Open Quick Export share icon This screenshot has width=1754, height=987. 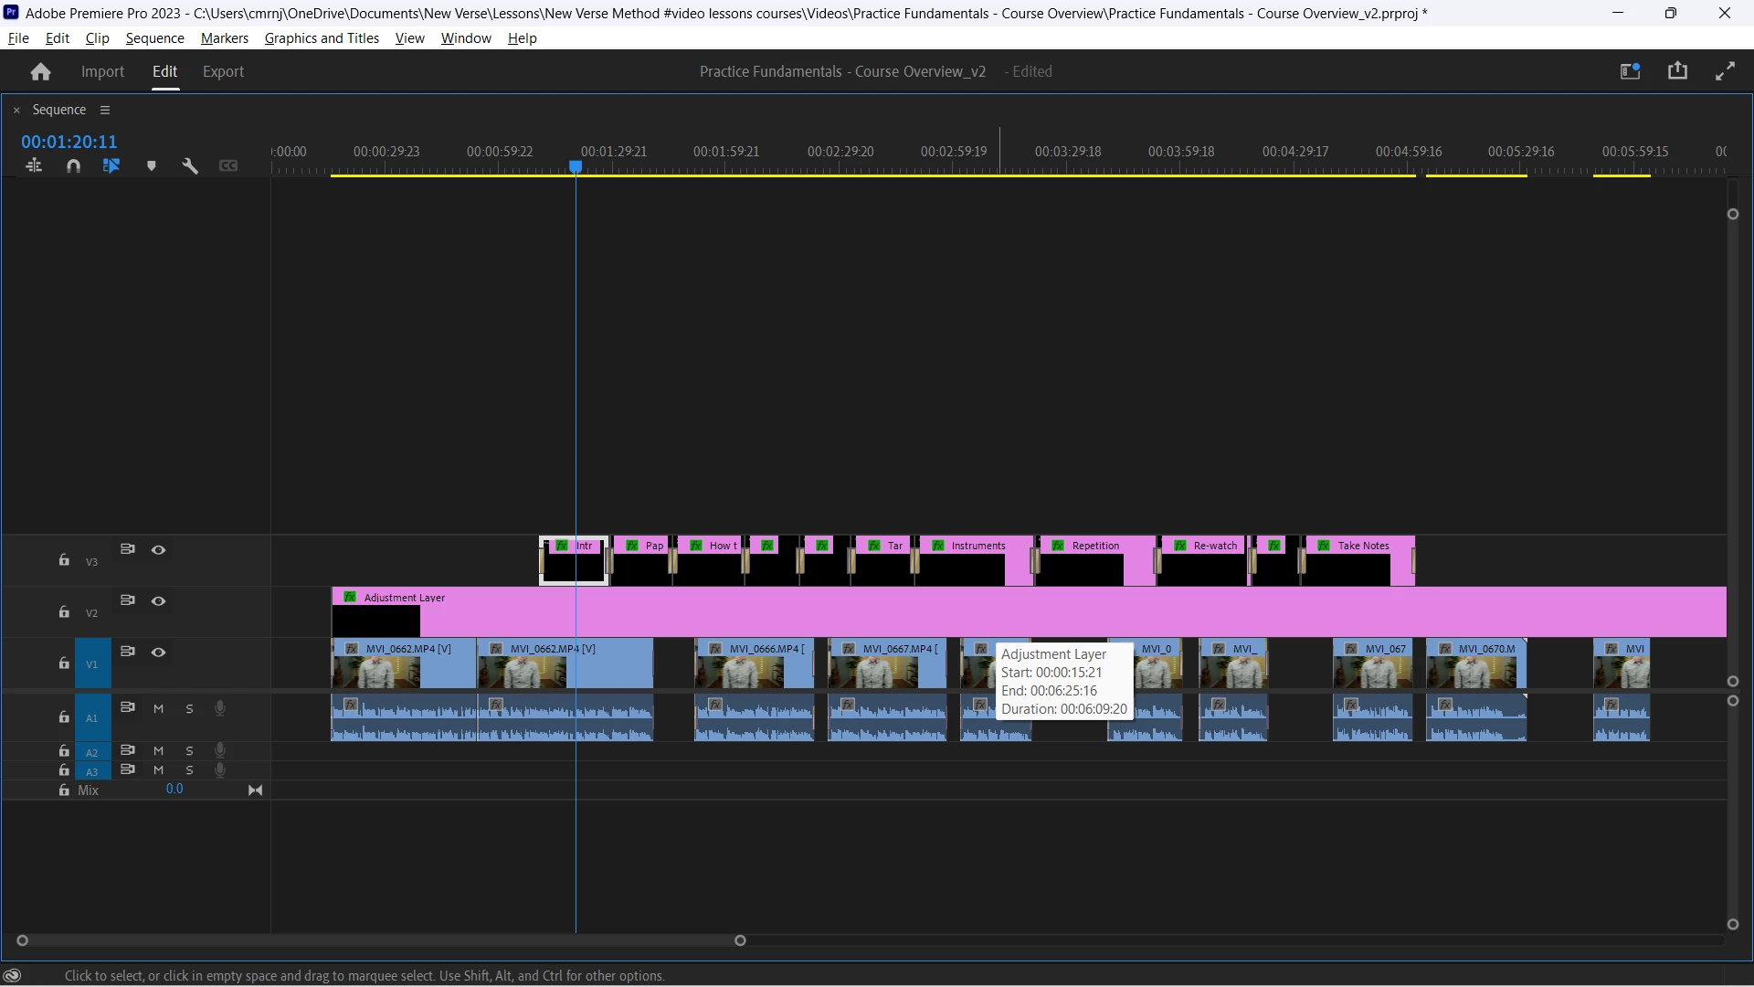[x=1677, y=71]
